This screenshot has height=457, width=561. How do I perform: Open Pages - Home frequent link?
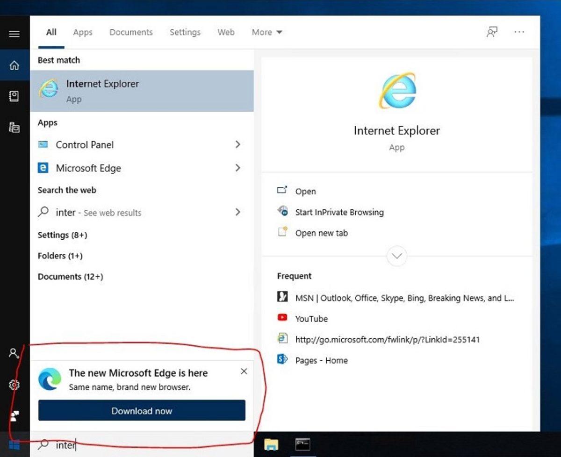coord(322,360)
